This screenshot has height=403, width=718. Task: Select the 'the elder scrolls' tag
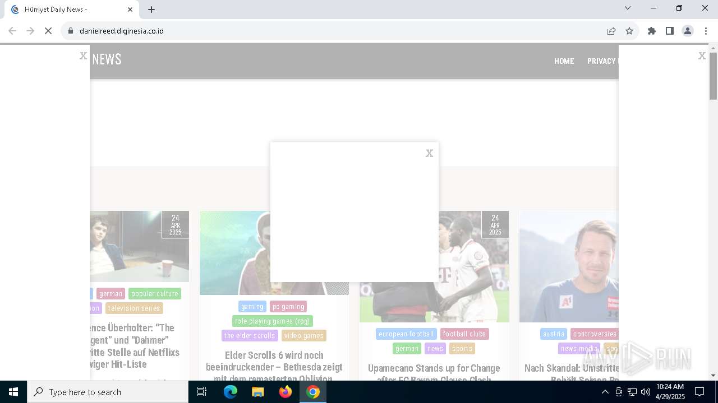click(250, 336)
